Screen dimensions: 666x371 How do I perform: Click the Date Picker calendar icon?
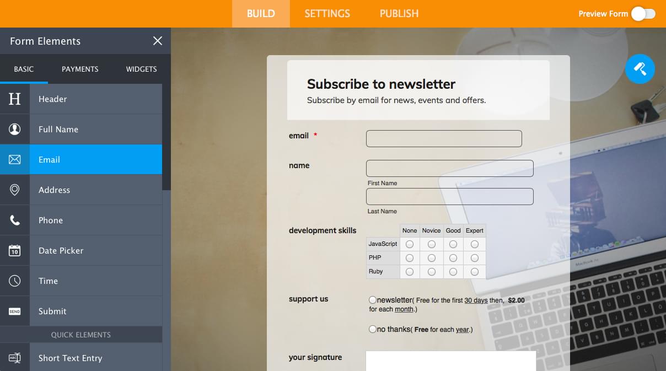[15, 250]
